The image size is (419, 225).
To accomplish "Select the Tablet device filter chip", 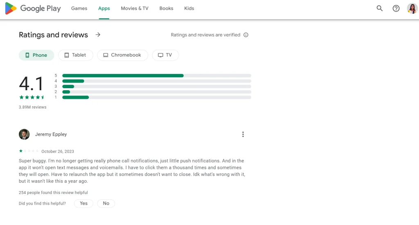I will pyautogui.click(x=75, y=55).
